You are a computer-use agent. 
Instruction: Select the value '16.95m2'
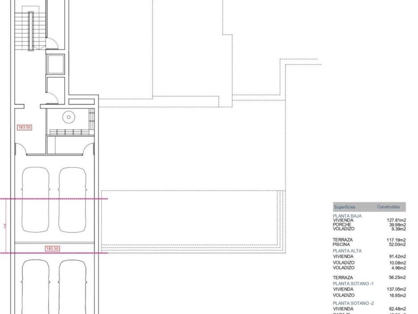(x=397, y=295)
